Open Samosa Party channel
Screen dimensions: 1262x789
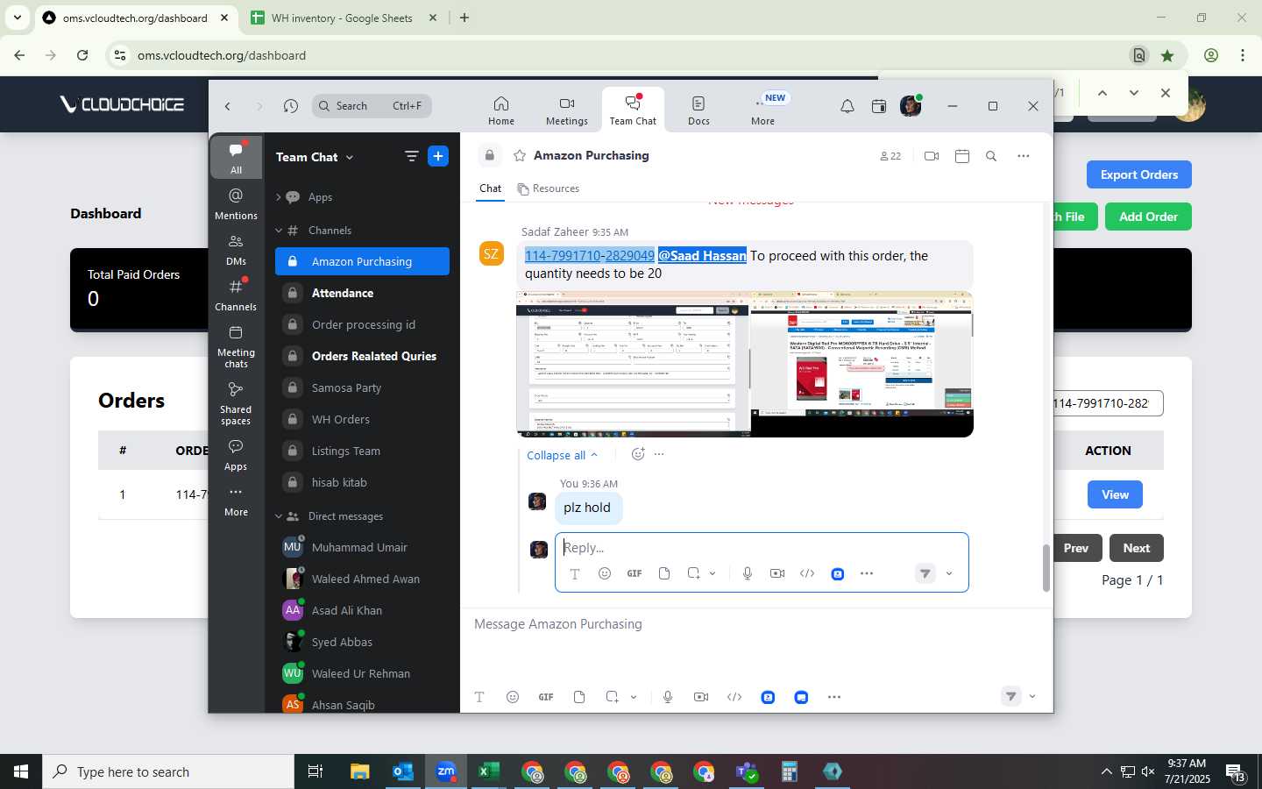click(362, 387)
